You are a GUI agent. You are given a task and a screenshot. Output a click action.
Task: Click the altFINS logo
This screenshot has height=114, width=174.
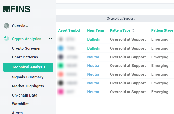click(x=17, y=9)
